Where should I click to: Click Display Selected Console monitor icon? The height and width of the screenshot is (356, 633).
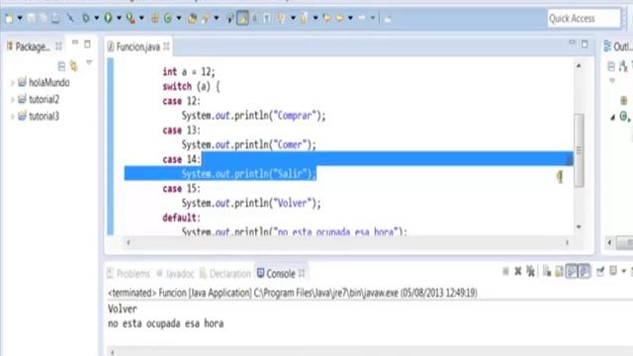point(613,271)
